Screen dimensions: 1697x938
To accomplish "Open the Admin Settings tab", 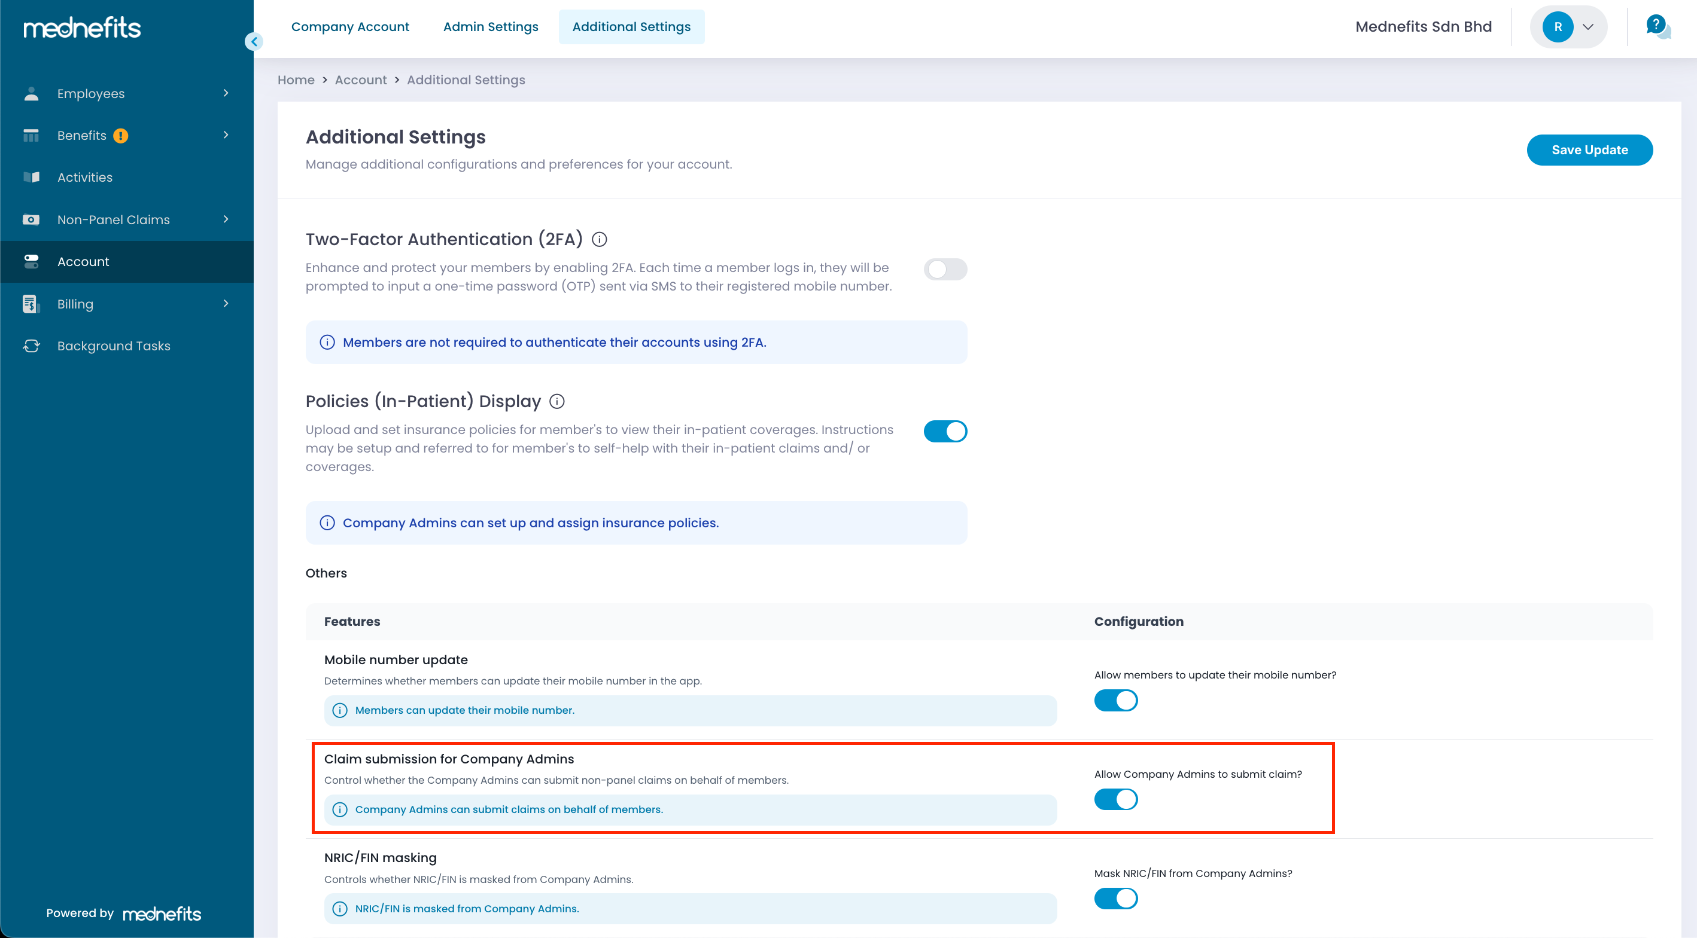I will coord(490,27).
